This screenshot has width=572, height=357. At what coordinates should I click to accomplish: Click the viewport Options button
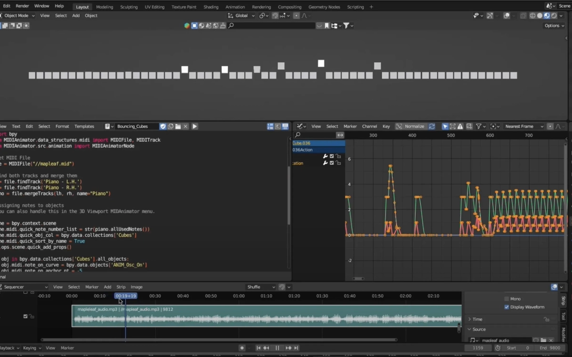(x=554, y=26)
